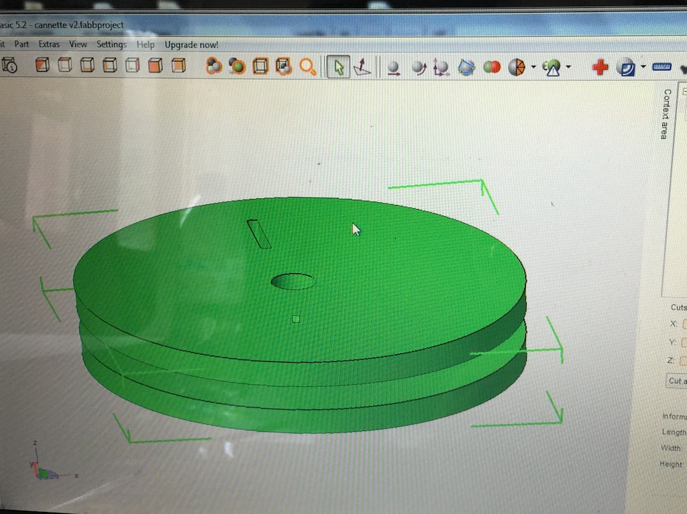Image resolution: width=687 pixels, height=514 pixels.
Task: Toggle the X cut checkbox
Action: pyautogui.click(x=684, y=324)
